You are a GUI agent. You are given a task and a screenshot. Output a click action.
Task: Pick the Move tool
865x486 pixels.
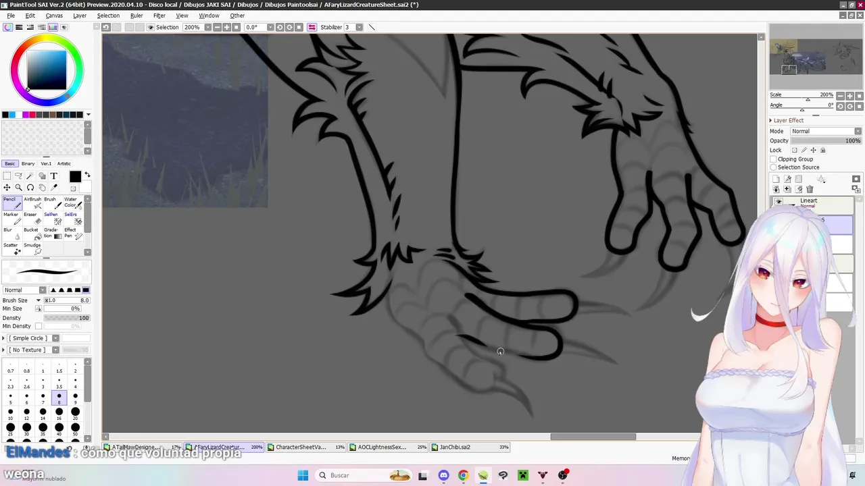click(7, 188)
